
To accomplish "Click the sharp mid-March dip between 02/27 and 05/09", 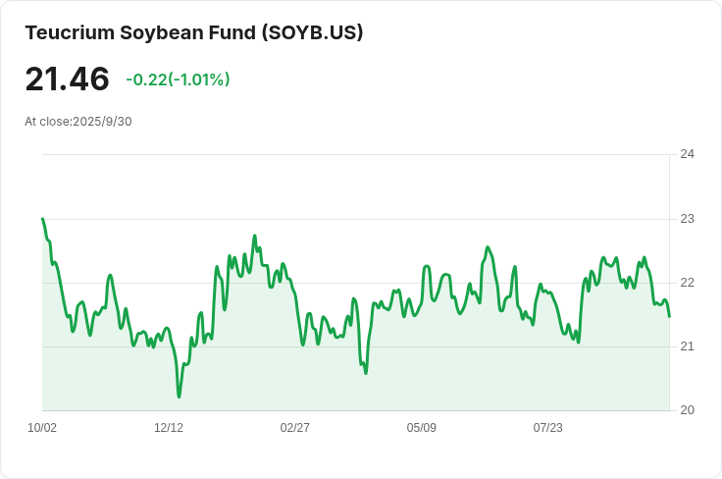I will pos(366,373).
